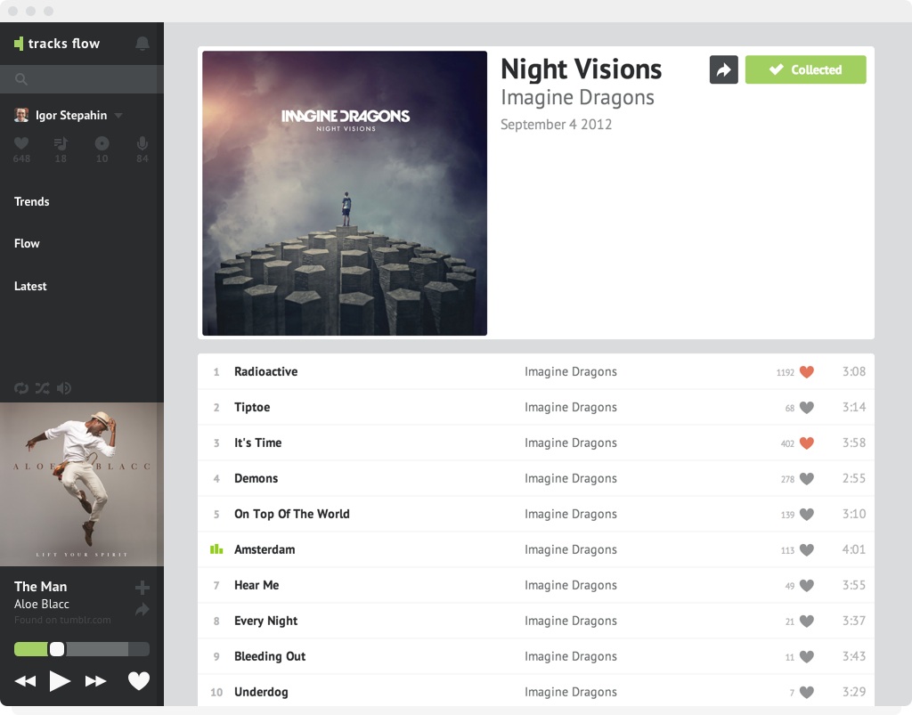Open the playlists count icon in sidebar
The image size is (912, 715).
click(61, 143)
